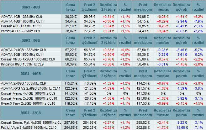
Task: Click the 285,52 € month-ago price
Action: pyautogui.click(x=143, y=123)
